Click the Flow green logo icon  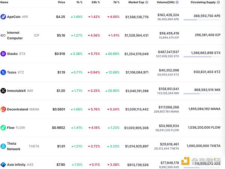pos(3,127)
